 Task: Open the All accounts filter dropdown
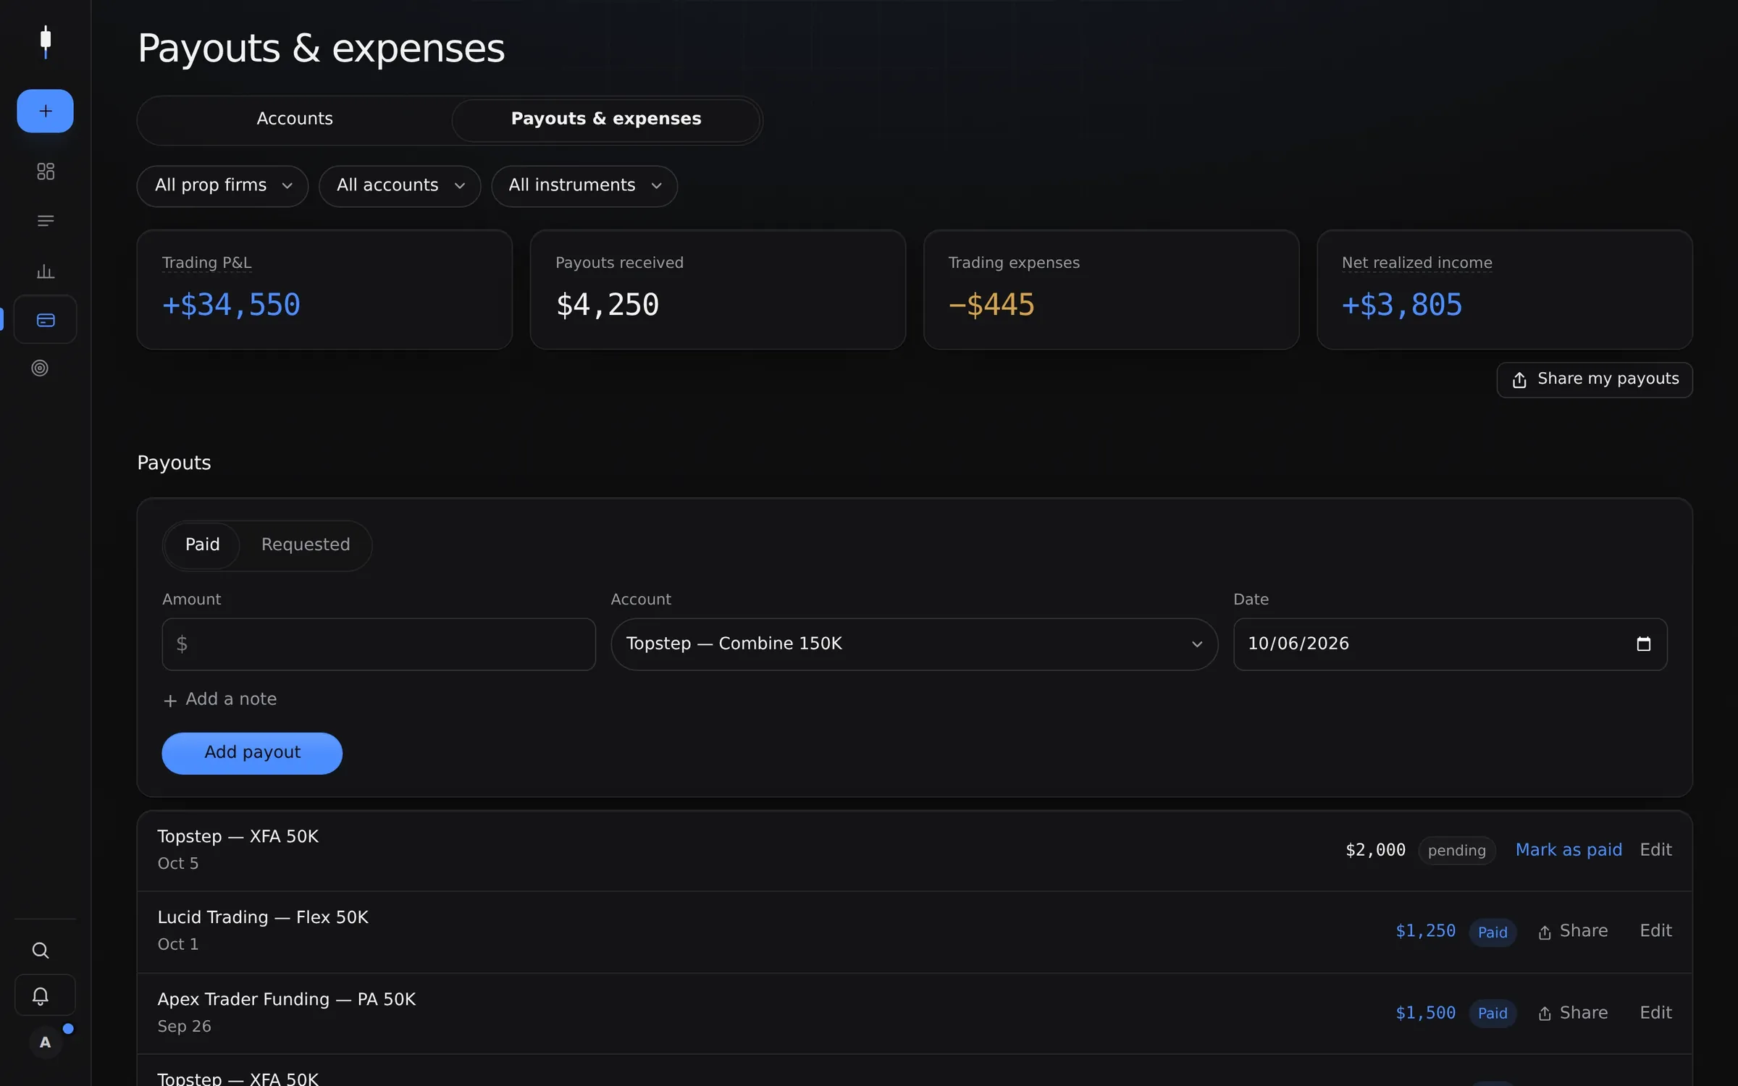coord(400,186)
